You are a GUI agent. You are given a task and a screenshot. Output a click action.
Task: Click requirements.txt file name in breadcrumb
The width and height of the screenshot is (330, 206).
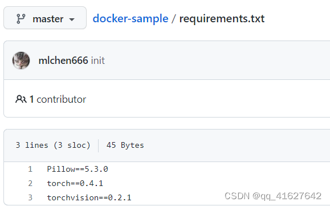[222, 19]
